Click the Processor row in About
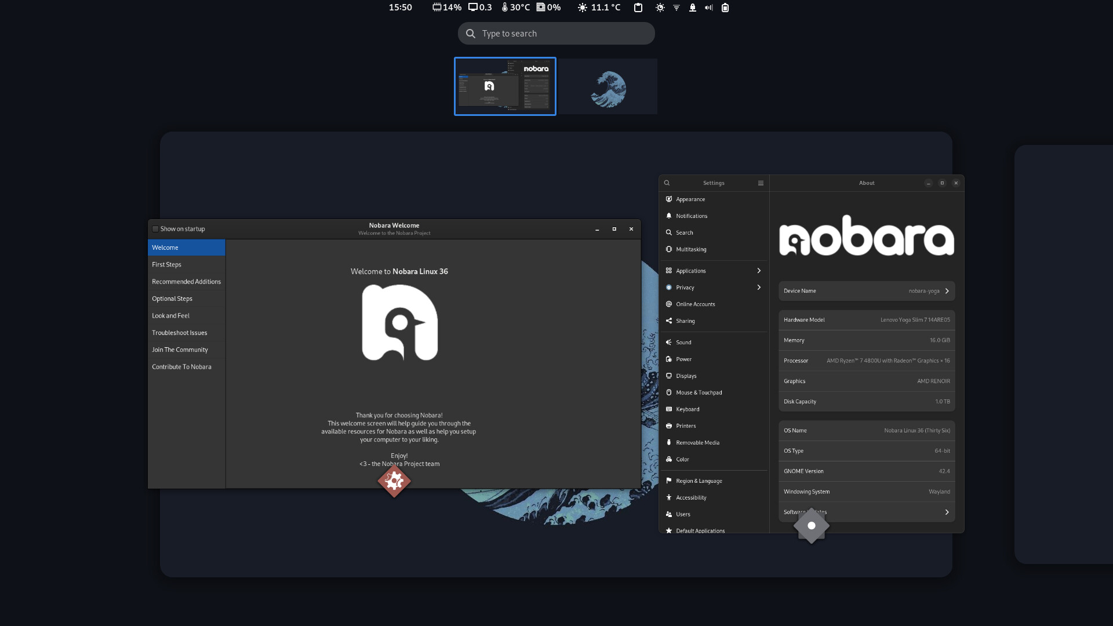This screenshot has height=626, width=1113. [x=867, y=361]
